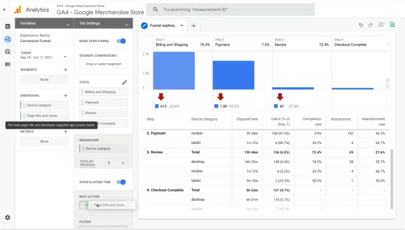Edit funnel steps with pencil icon
The height and width of the screenshot is (230, 405).
[124, 83]
